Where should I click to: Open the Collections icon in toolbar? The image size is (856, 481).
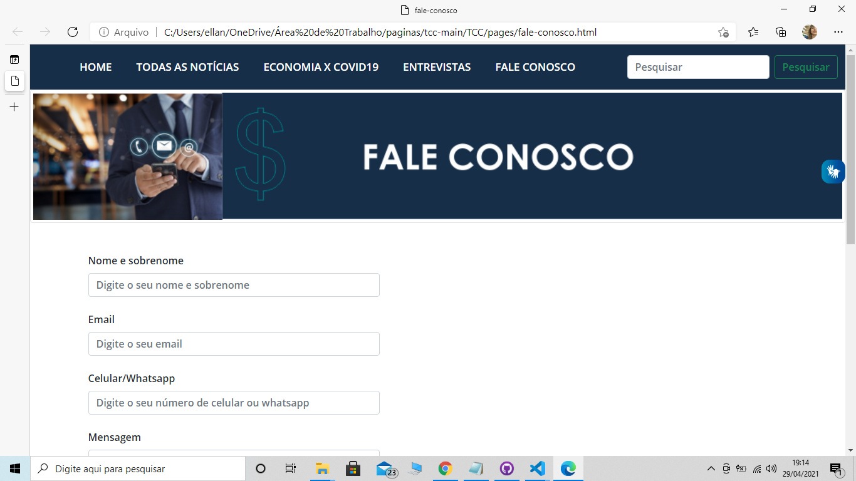[x=781, y=32]
